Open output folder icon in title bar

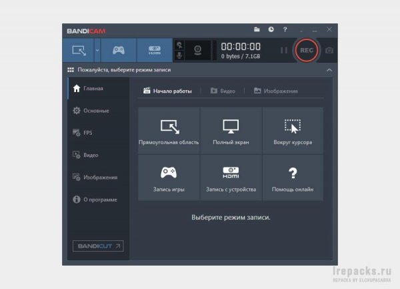coord(257,29)
